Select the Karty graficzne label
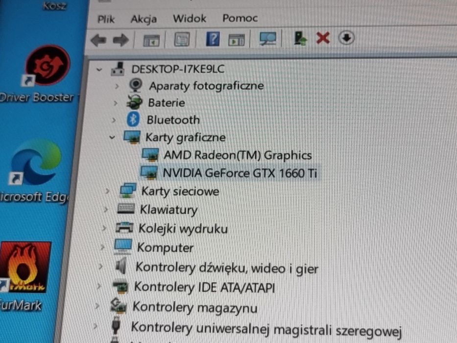This screenshot has height=343, width=457. coord(185,137)
